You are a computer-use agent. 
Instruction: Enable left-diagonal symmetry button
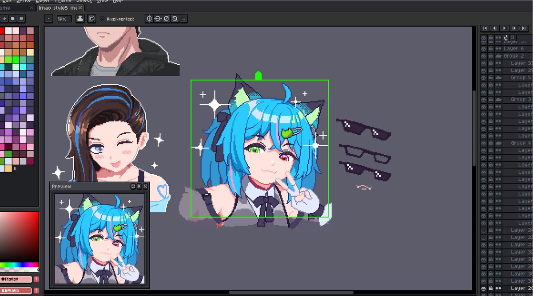[x=175, y=19]
